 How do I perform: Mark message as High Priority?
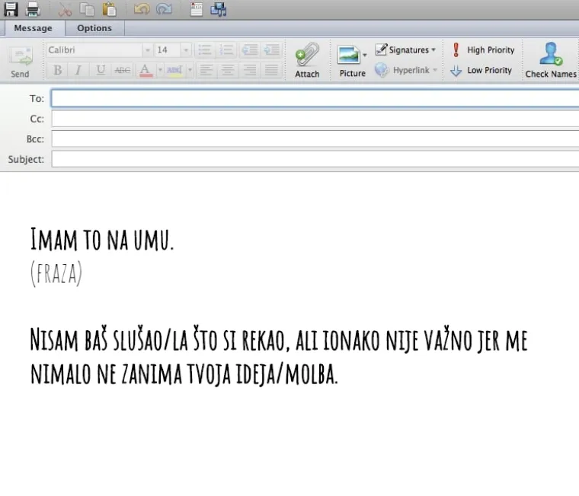(483, 50)
